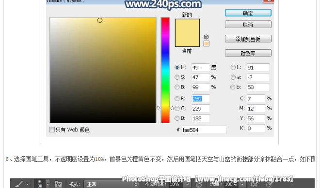
Task: Open the flow slider dropdown arrow
Action: [242, 184]
